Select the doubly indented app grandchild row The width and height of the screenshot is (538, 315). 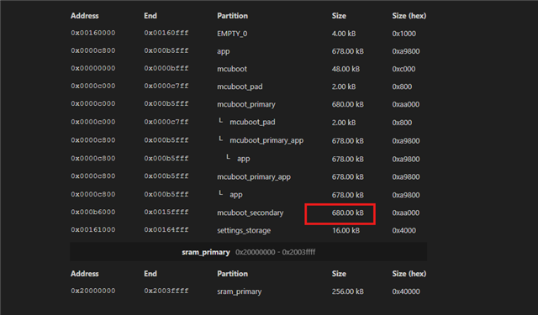243,159
